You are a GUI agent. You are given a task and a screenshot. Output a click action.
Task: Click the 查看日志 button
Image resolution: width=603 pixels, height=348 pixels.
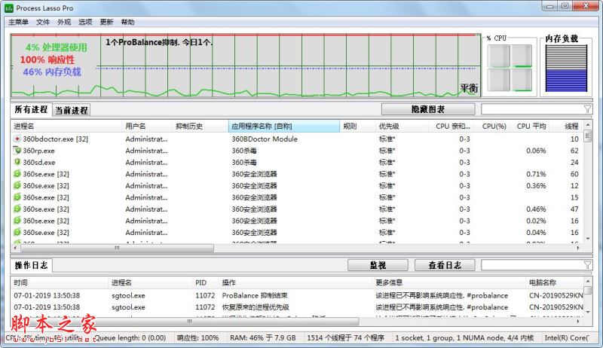pyautogui.click(x=445, y=265)
